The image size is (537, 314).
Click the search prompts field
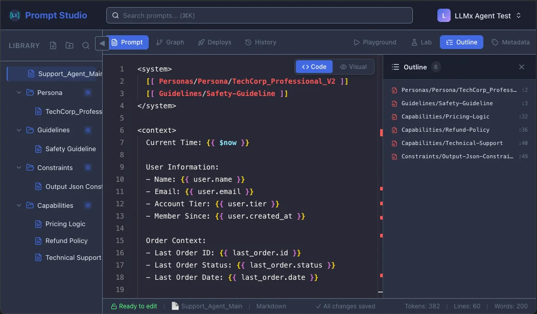coord(259,15)
